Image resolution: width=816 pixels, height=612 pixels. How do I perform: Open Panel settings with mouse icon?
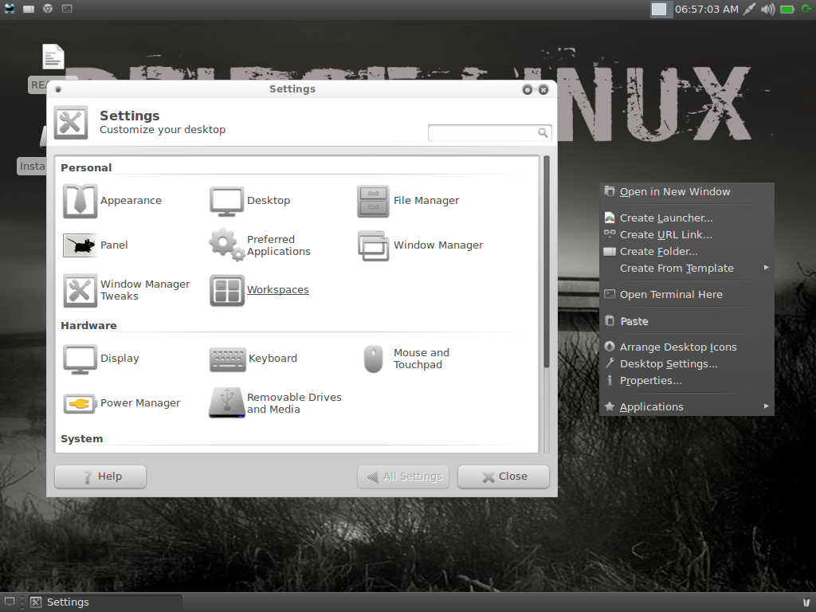point(80,245)
